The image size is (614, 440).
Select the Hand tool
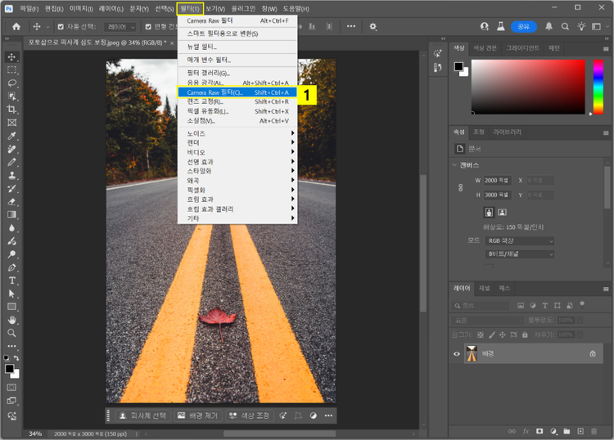point(11,320)
